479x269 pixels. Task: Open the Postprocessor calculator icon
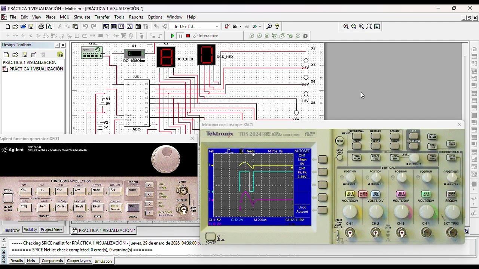tap(138, 27)
